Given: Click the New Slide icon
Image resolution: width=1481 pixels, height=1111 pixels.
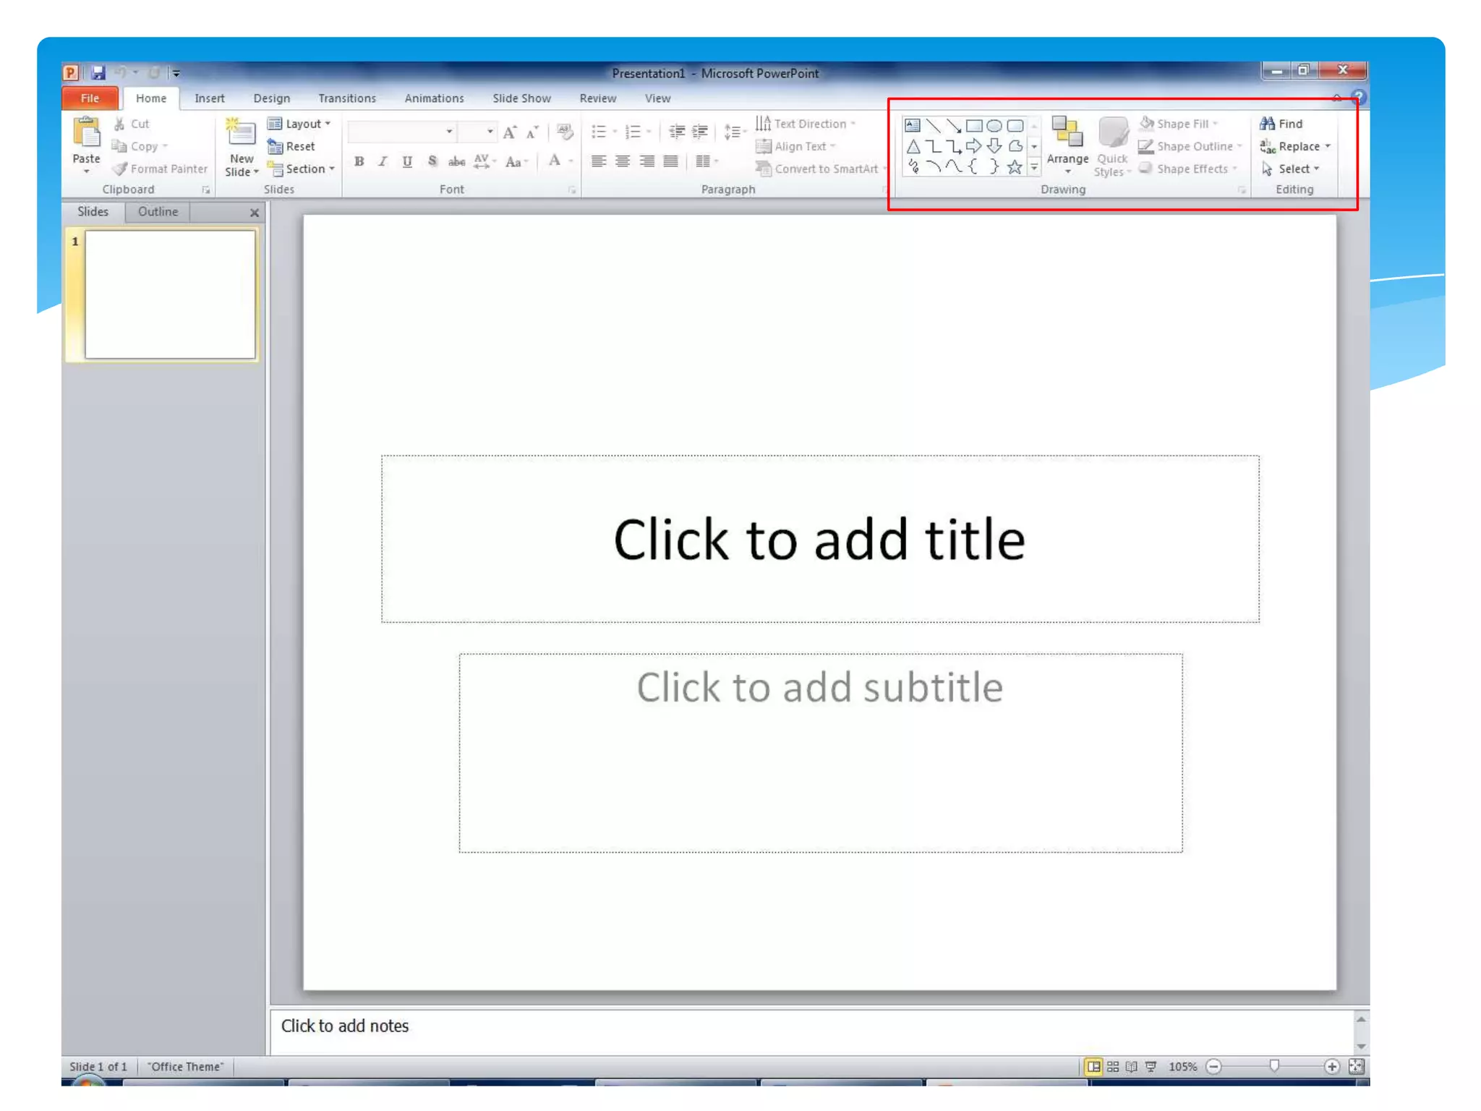Looking at the screenshot, I should pos(240,135).
